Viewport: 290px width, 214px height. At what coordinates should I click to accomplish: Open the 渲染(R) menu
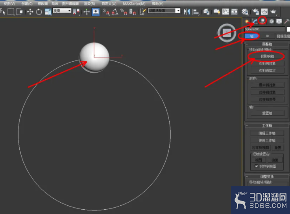tap(89, 4)
